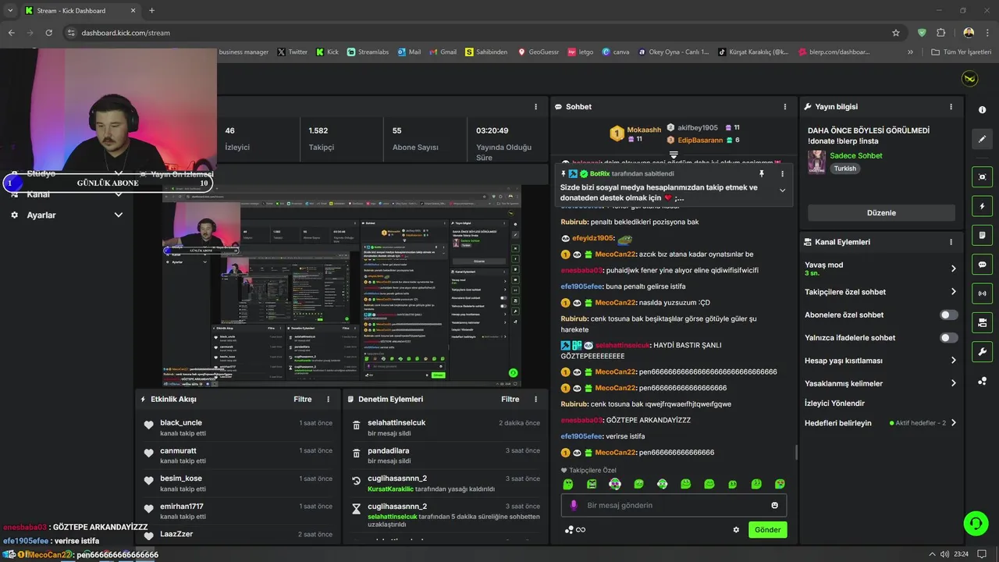Click the Turkish language tag
Viewport: 999px width, 562px height.
point(844,169)
